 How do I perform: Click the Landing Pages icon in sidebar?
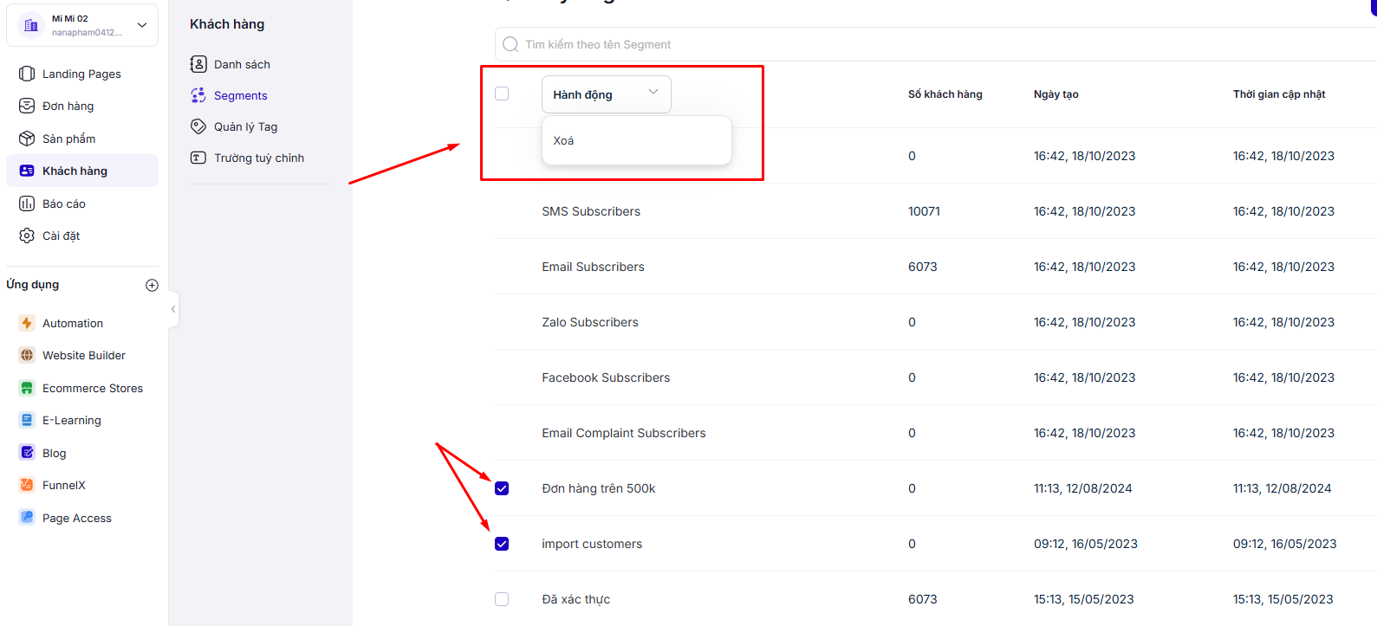click(x=27, y=74)
